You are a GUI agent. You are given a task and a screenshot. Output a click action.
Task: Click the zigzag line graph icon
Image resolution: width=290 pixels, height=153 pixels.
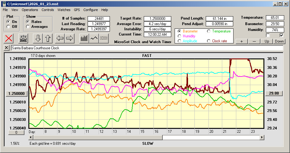(x=94, y=38)
